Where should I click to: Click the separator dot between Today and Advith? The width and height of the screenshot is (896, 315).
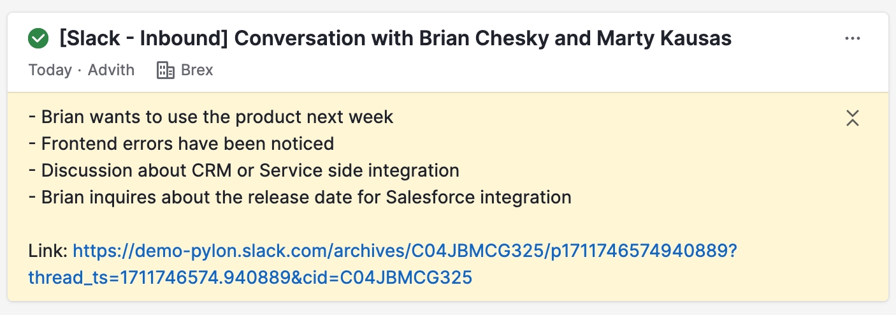[x=80, y=70]
